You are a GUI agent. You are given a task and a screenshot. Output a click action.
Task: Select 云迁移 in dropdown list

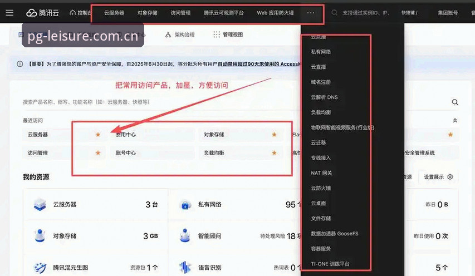point(319,142)
